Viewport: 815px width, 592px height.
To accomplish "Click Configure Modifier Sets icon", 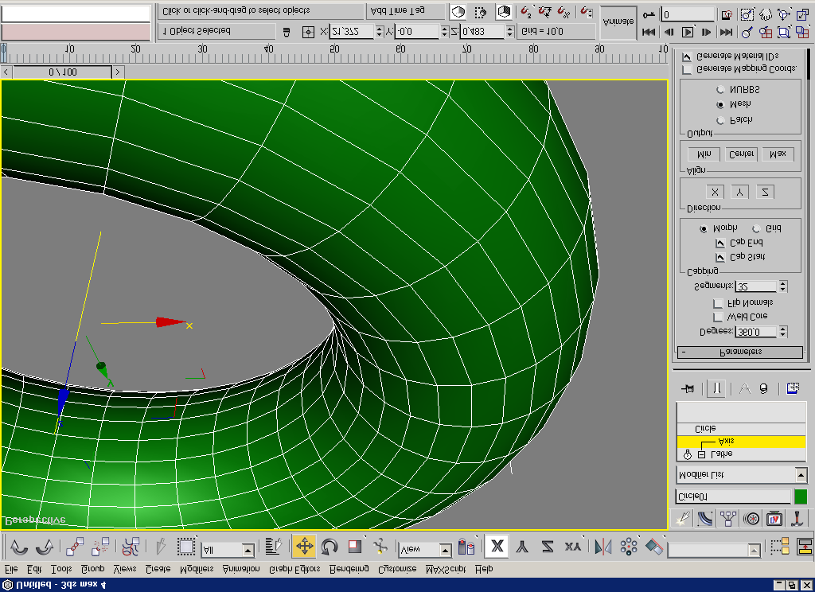I will (x=793, y=388).
